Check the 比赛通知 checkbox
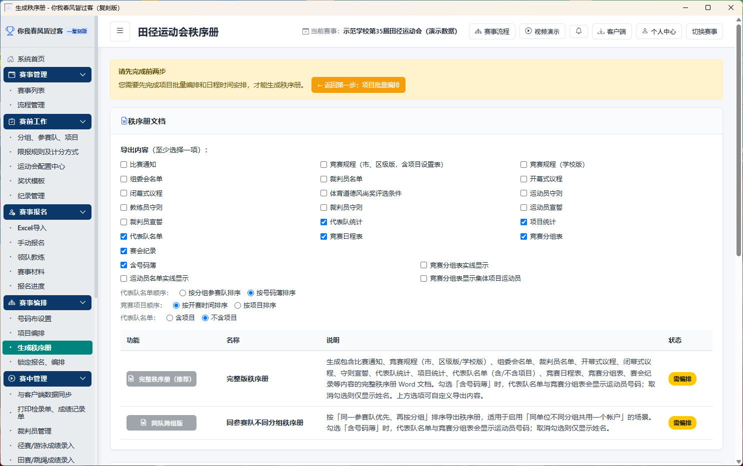This screenshot has width=743, height=466. [x=123, y=164]
